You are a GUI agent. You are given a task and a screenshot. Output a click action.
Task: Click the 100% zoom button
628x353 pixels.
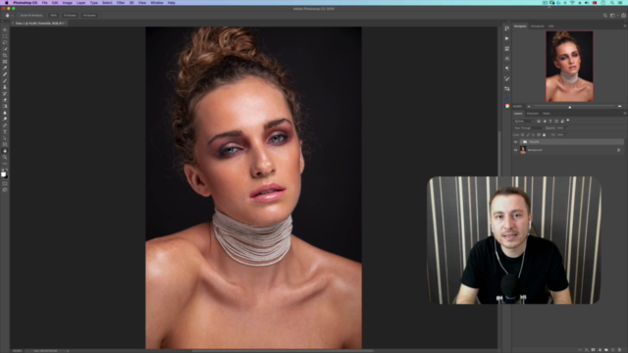(53, 16)
